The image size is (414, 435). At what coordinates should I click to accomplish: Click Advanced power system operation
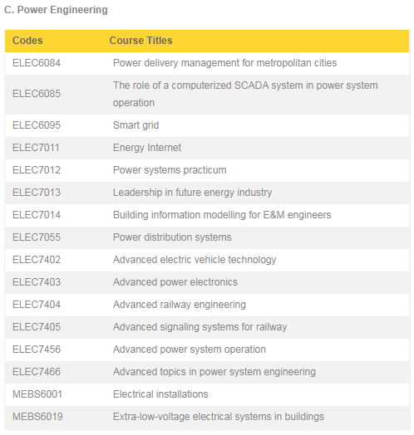coord(190,349)
